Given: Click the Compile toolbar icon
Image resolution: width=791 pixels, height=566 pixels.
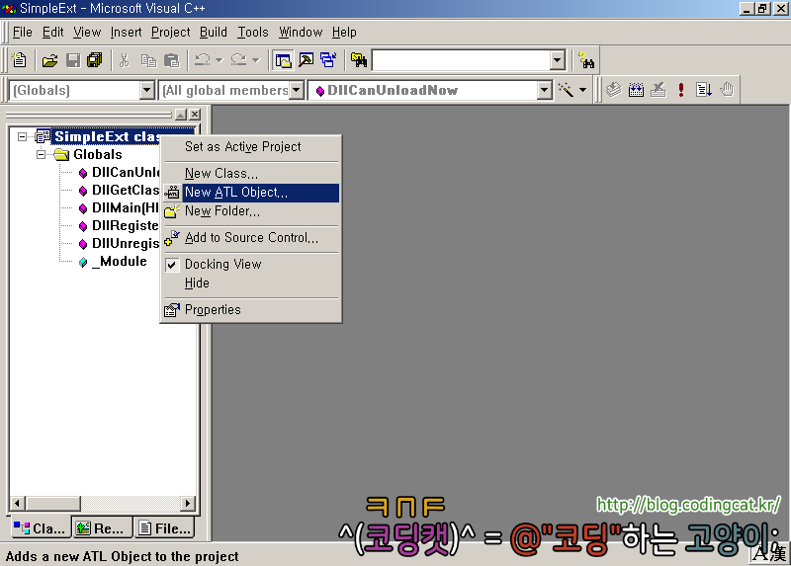Looking at the screenshot, I should (613, 90).
